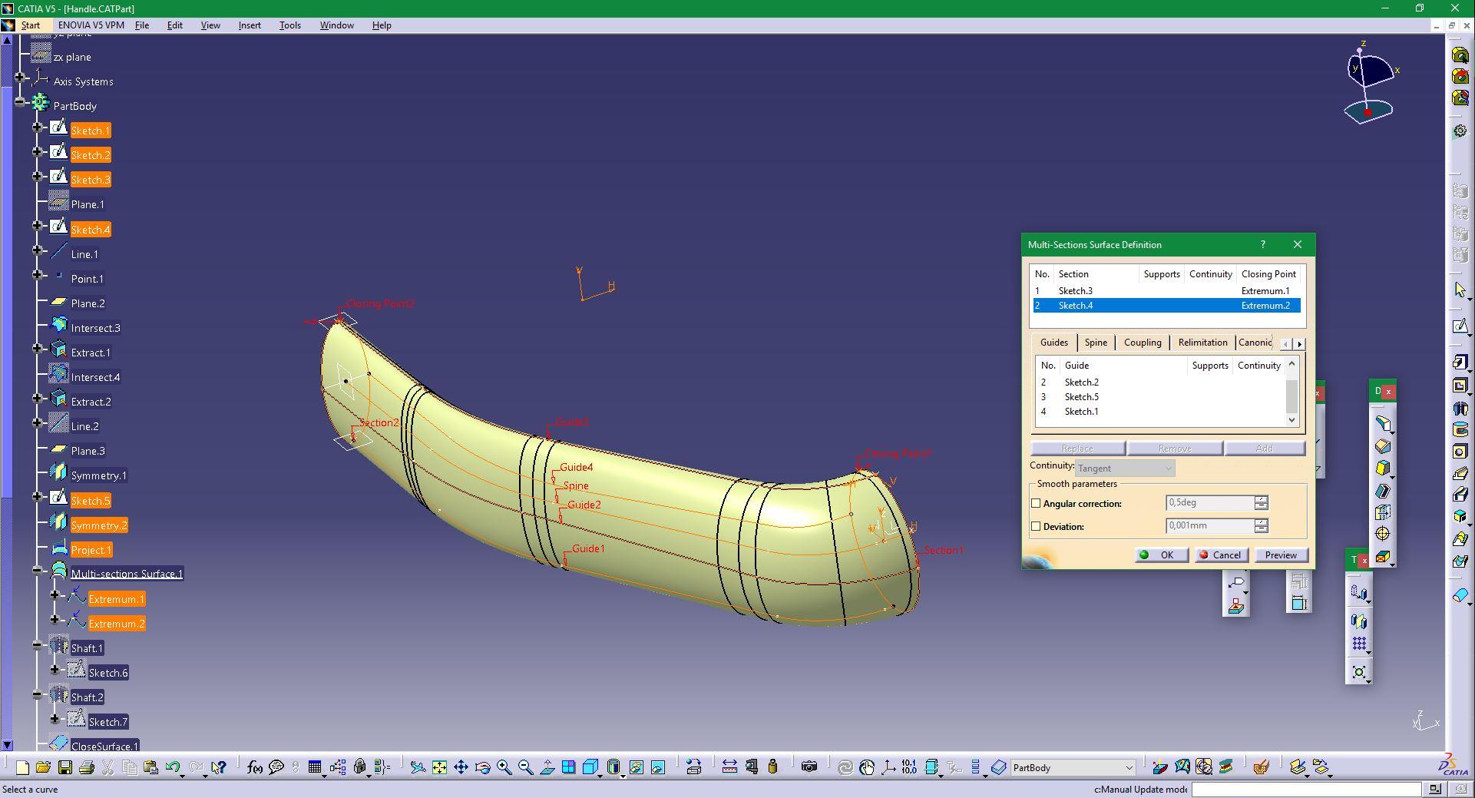The image size is (1475, 798).
Task: Open the Tools menu
Action: 289,25
